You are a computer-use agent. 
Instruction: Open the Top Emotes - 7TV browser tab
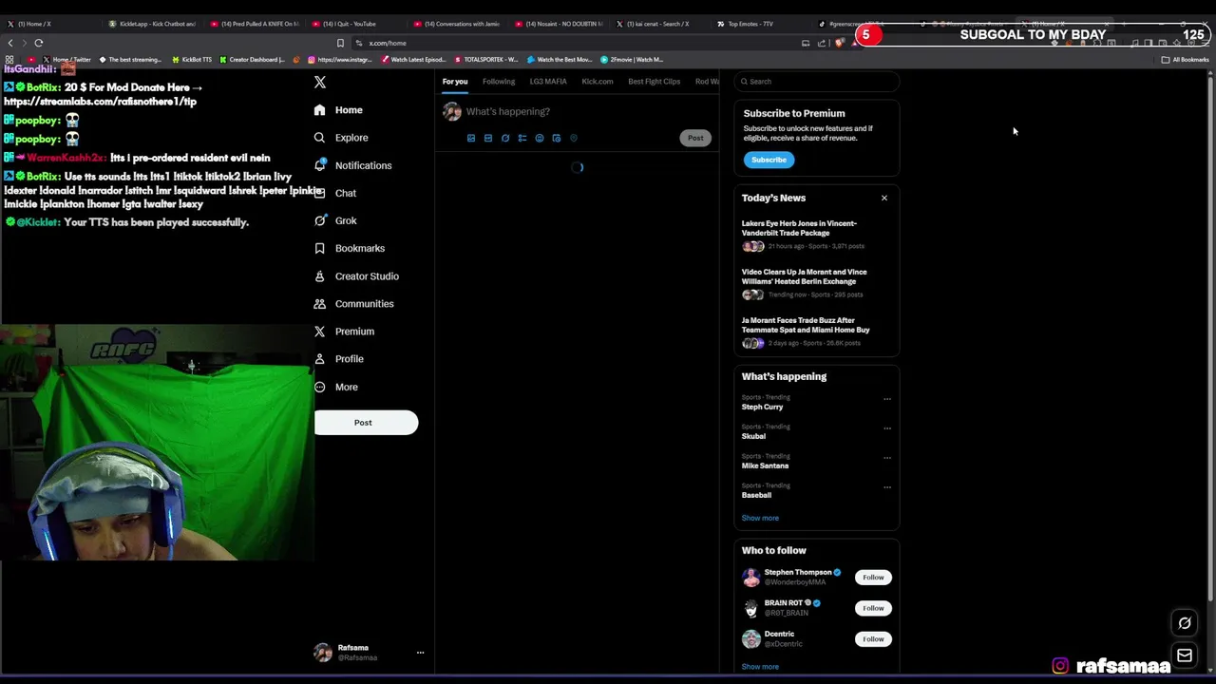click(x=750, y=24)
